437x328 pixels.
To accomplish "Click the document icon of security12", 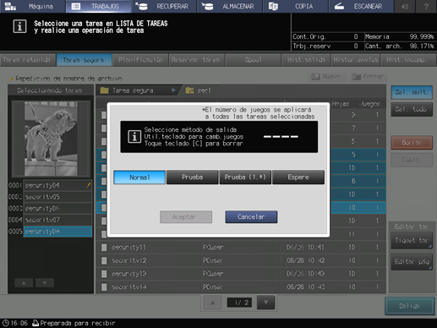I will point(104,260).
